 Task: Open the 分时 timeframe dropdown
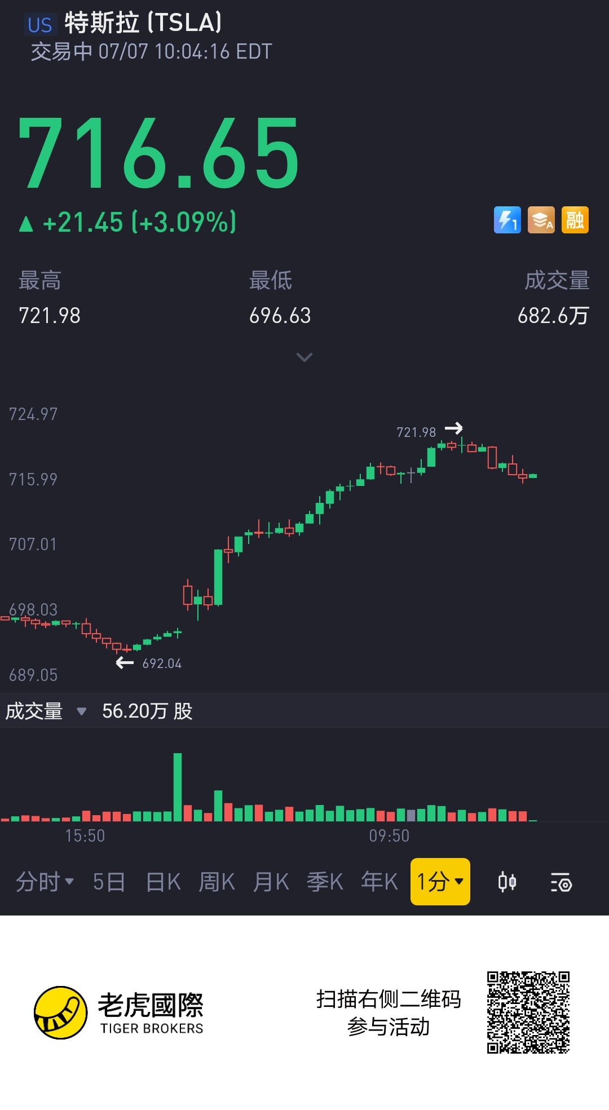45,882
